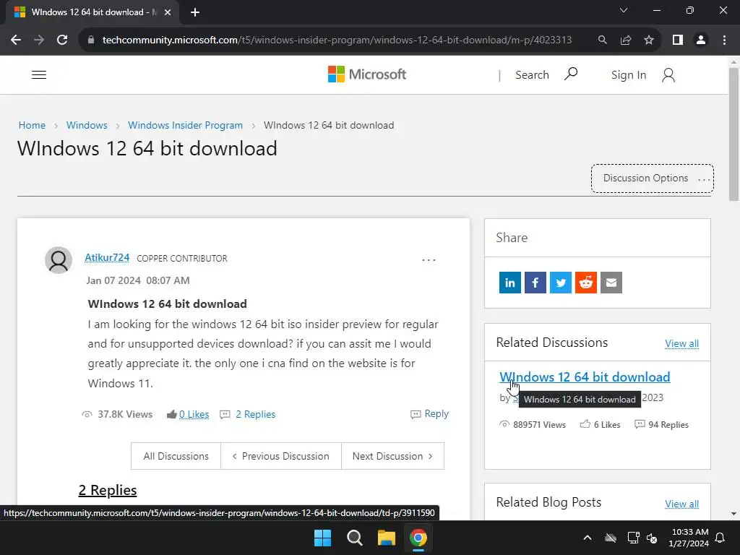Click the address bar URL
This screenshot has height=555, width=740.
click(337, 40)
